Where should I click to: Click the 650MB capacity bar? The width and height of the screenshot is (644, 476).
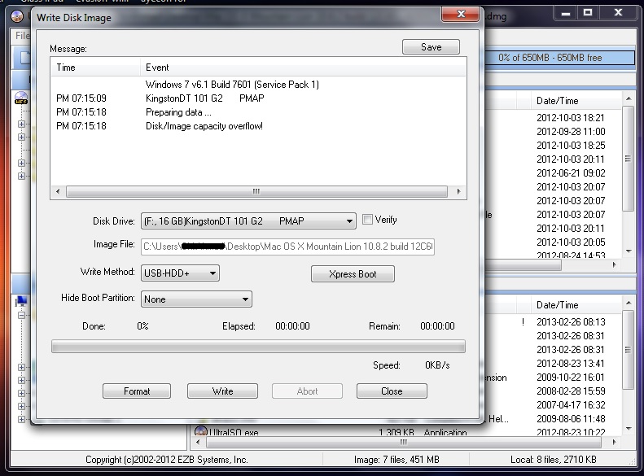tap(559, 58)
